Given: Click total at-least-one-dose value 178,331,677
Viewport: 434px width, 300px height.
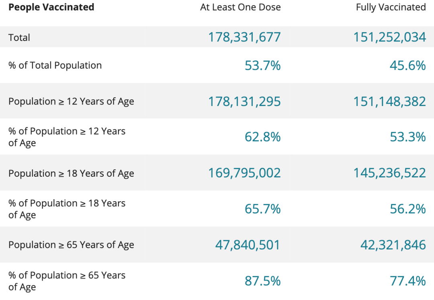Looking at the screenshot, I should tap(244, 37).
